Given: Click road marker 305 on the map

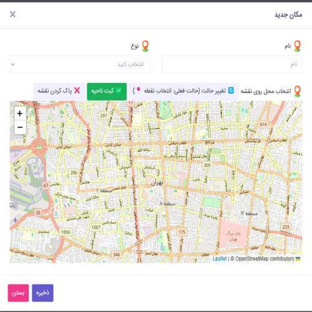Looking at the screenshot, I should pyautogui.click(x=207, y=165).
